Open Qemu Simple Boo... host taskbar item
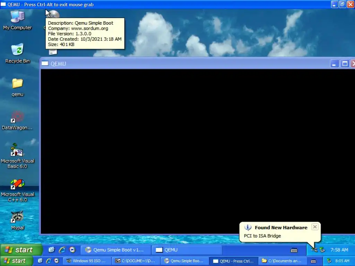355x266 pixels. click(x=185, y=261)
